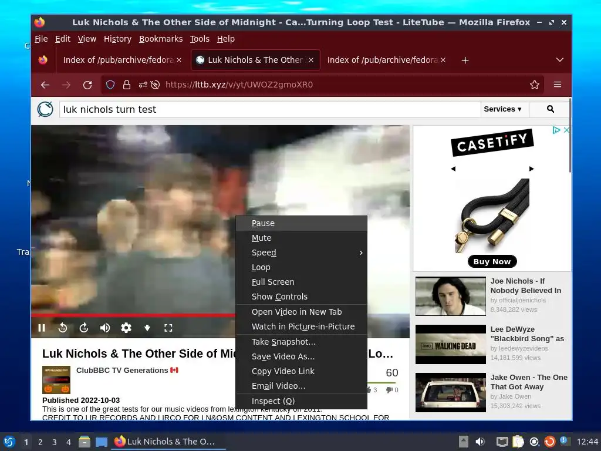Close the first Index of /pub/archive/fedora tab
The width and height of the screenshot is (601, 451).
pos(179,60)
